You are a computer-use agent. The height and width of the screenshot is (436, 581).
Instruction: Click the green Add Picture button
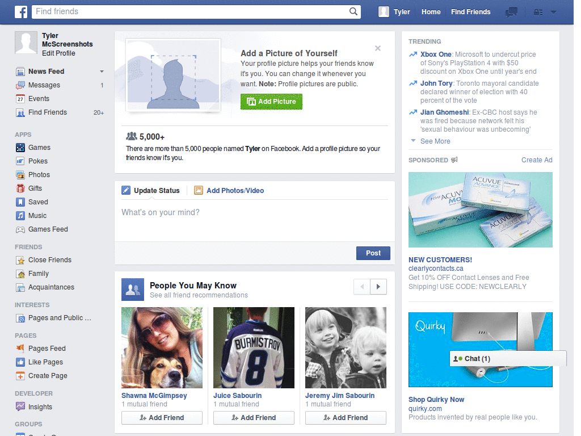point(271,102)
